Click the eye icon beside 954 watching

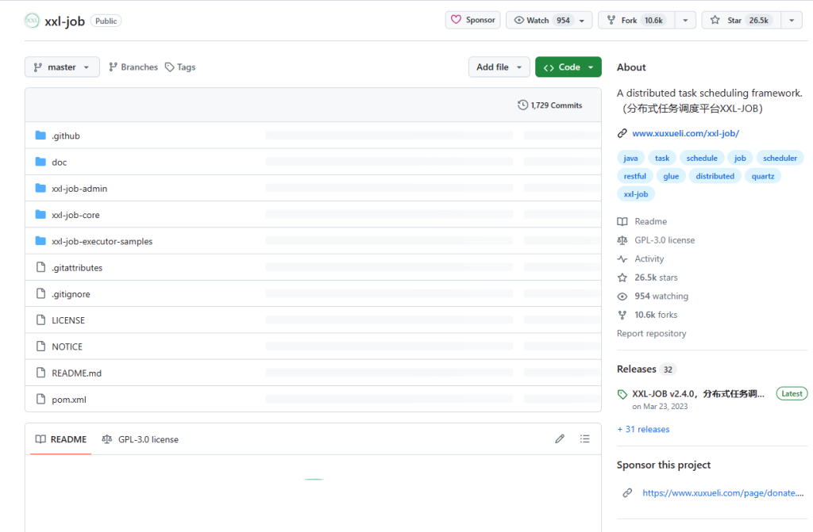(x=622, y=297)
